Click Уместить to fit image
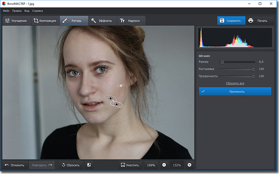The image size is (279, 174). click(x=130, y=165)
